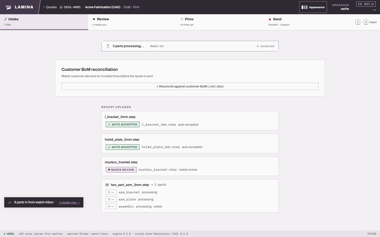Image resolution: width=380 pixels, height=237 pixels.
Task: Toggle the Watch: On setting
Action: (157, 46)
